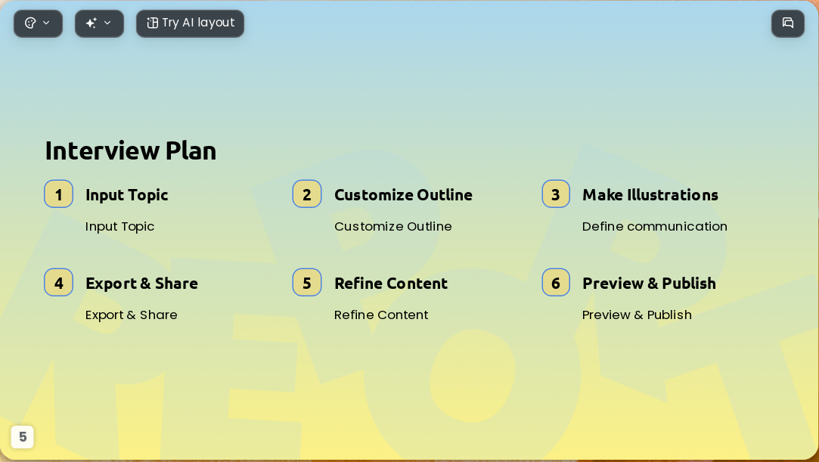819x462 pixels.
Task: Open the comments panel icon
Action: (x=788, y=23)
